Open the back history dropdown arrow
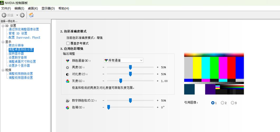 17,15
